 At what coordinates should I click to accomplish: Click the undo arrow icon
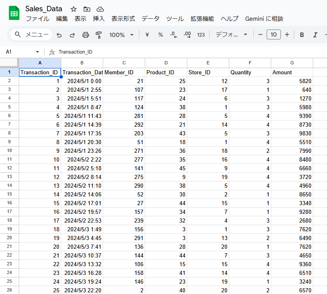point(59,35)
